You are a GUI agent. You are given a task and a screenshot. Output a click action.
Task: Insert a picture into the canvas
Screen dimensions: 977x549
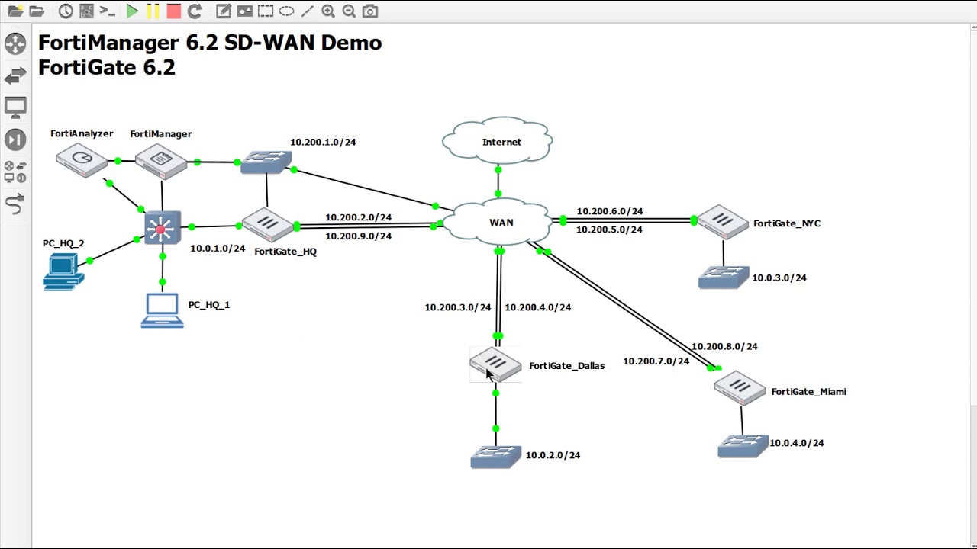pos(245,11)
